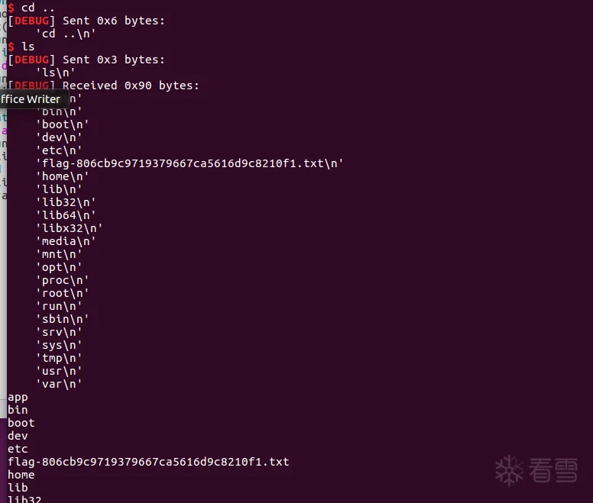Viewport: 593px width, 503px height.
Task: Click the '$ cd ..' command line
Action: (31, 7)
